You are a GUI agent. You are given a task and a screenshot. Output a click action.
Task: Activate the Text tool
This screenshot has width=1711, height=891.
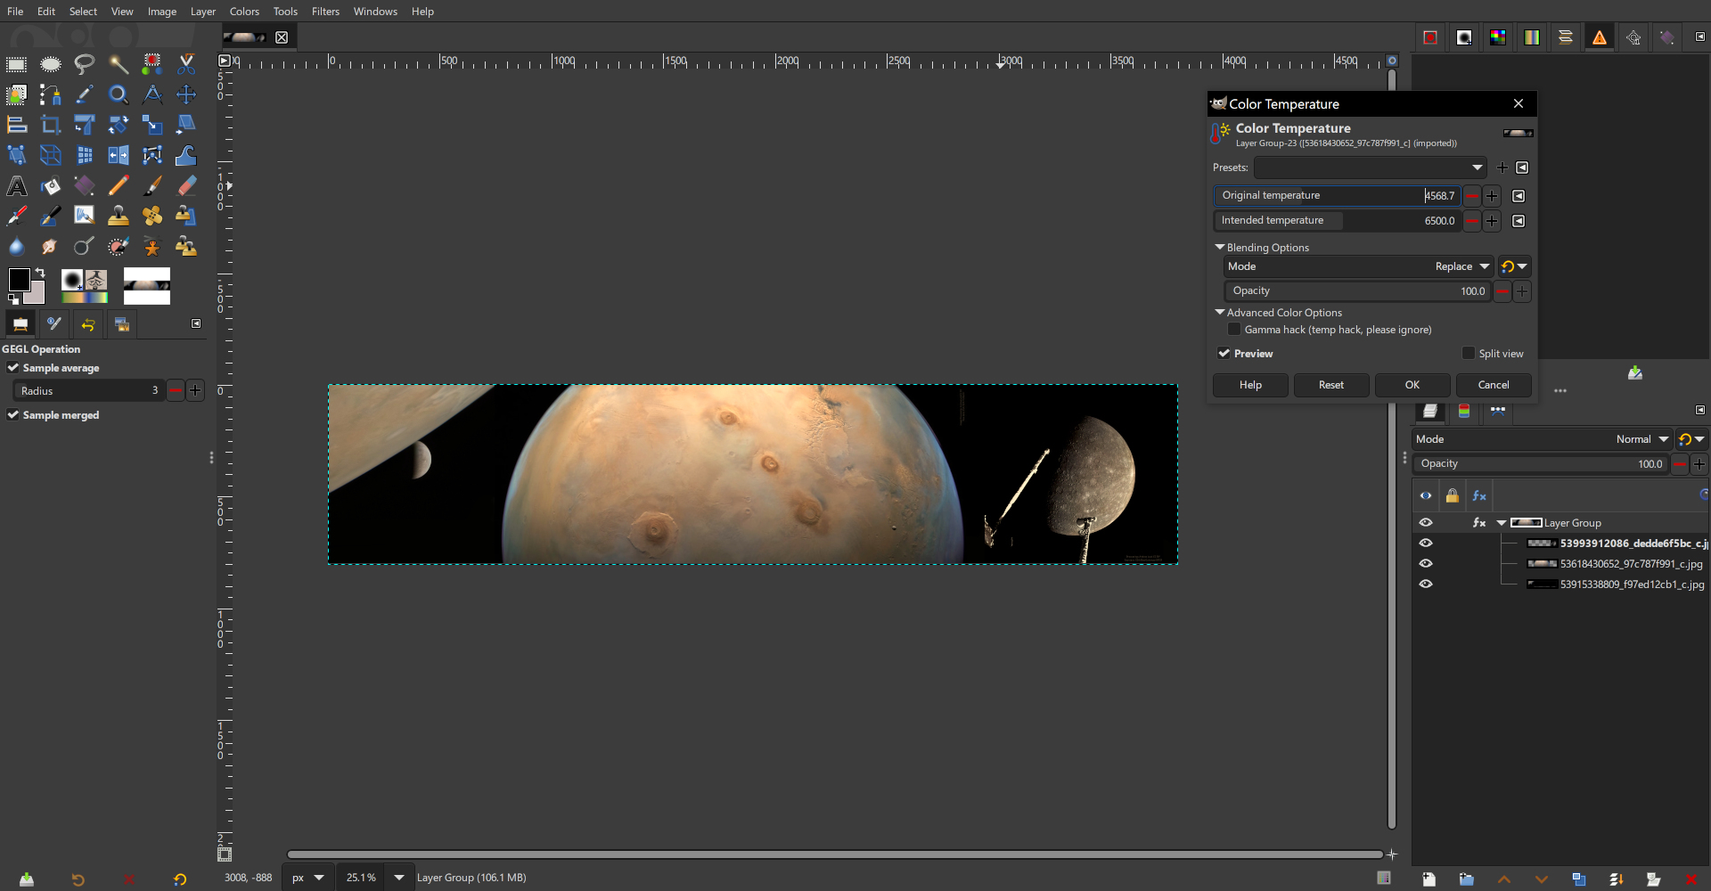[x=17, y=186]
